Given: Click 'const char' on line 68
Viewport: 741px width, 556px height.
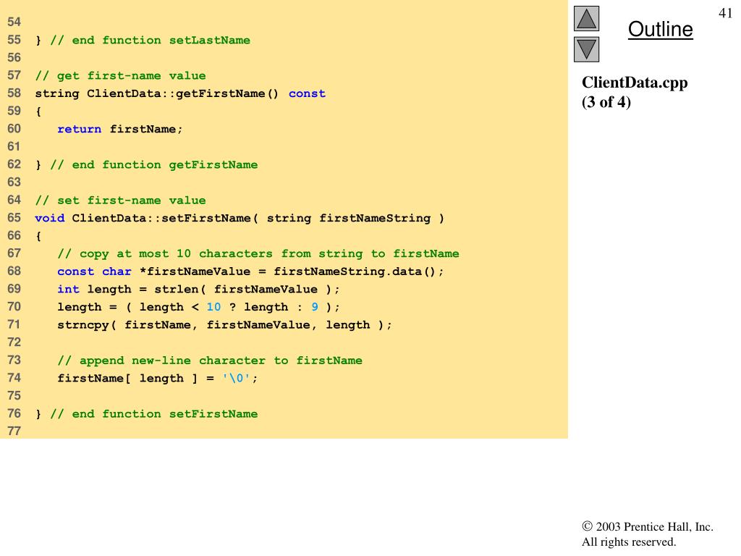Looking at the screenshot, I should tap(94, 271).
